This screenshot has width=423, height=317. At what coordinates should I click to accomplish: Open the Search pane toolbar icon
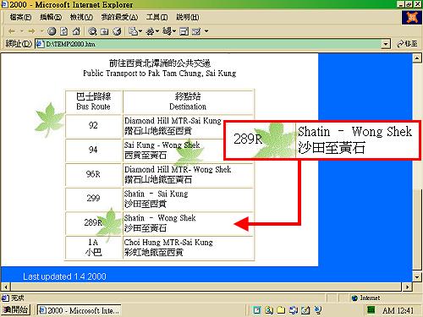point(92,31)
